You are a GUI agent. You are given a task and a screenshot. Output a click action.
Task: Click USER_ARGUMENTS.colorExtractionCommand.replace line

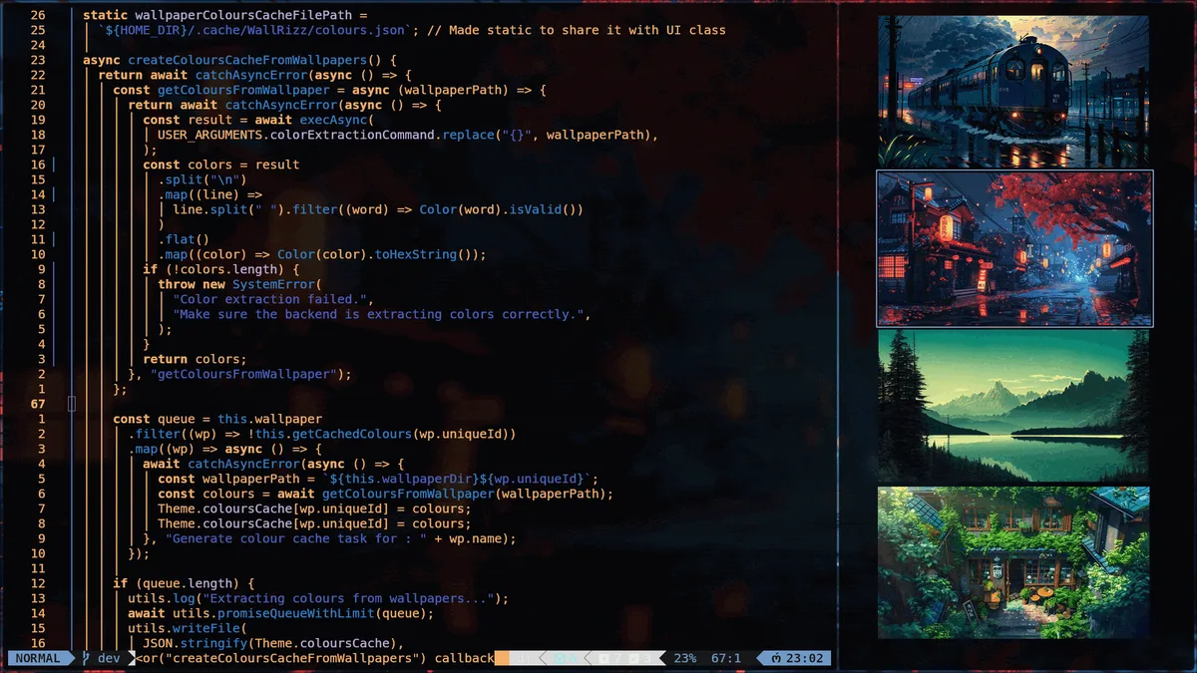tap(408, 135)
